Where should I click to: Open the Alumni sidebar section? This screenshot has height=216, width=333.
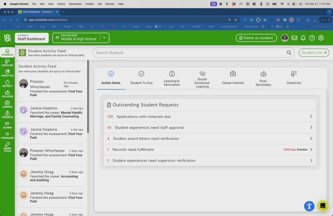(x=7, y=125)
